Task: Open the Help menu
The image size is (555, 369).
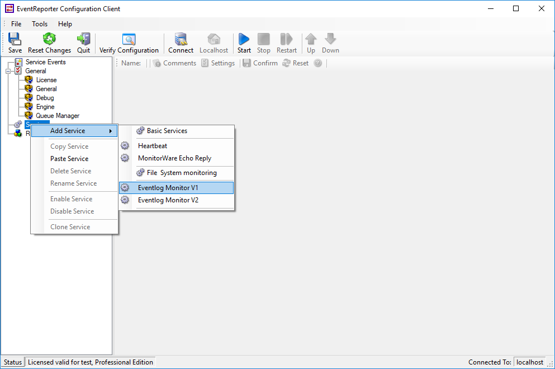Action: point(65,23)
